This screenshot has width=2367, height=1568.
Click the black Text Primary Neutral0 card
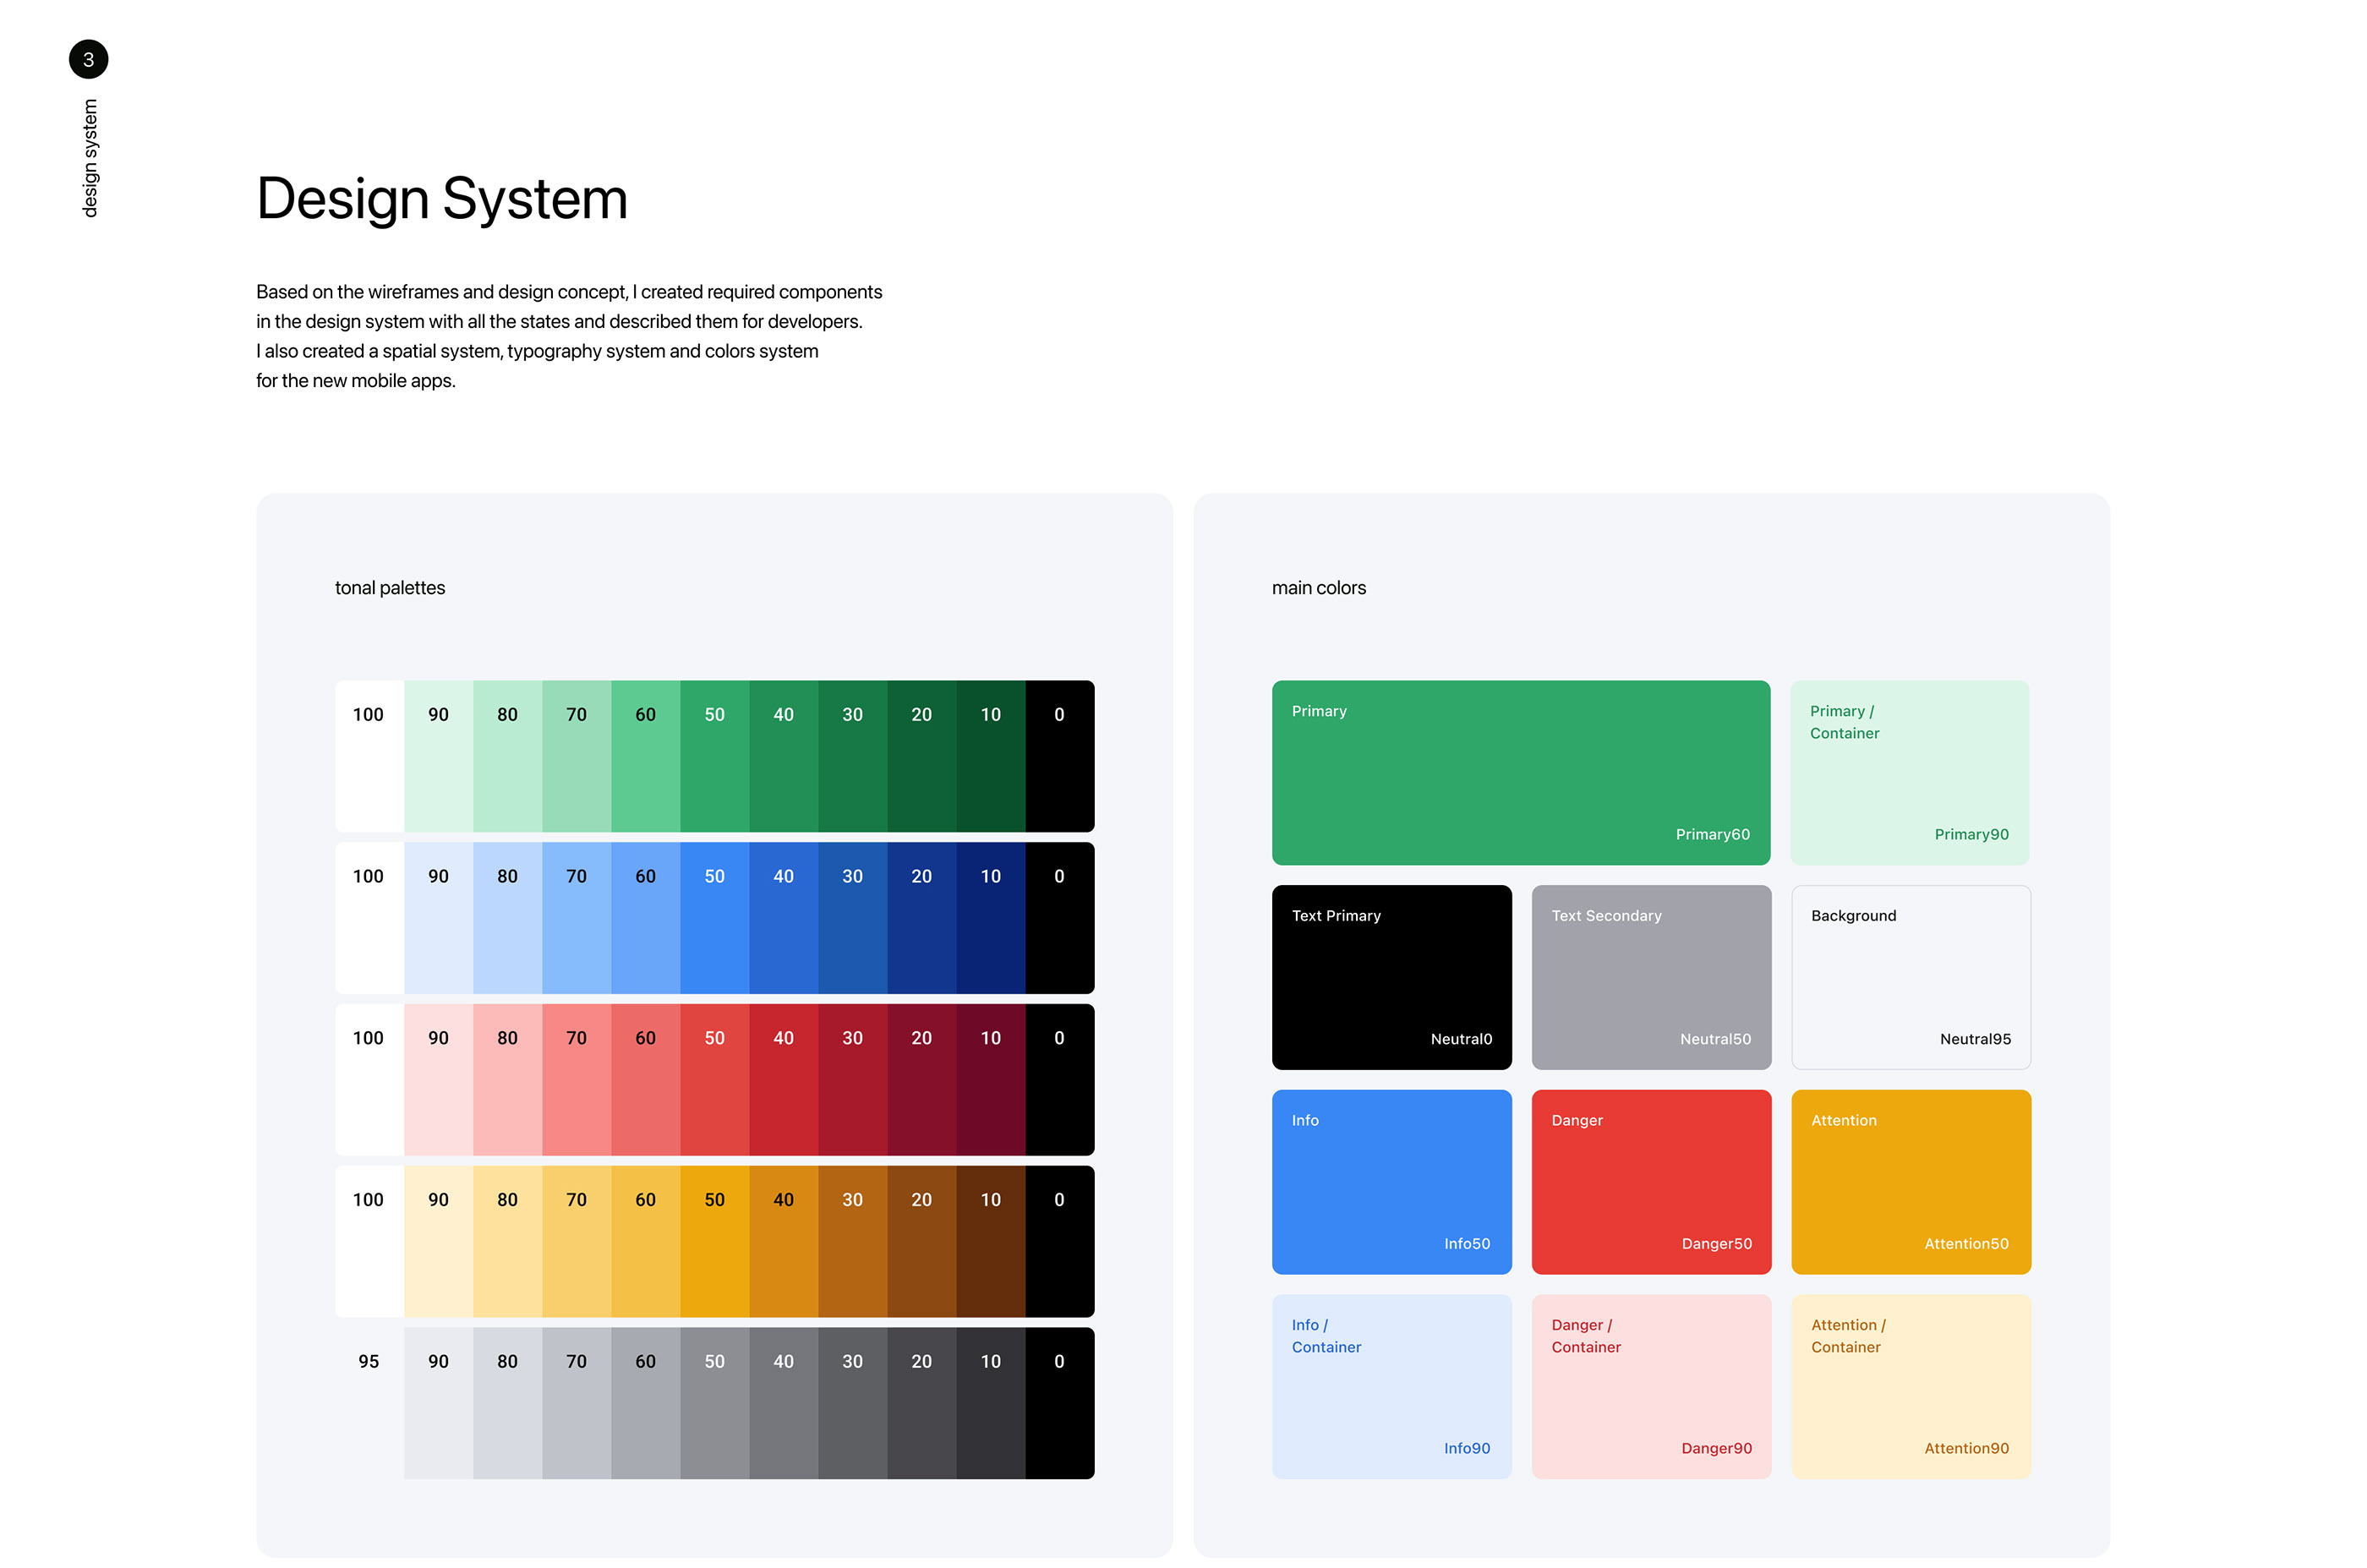(1391, 977)
